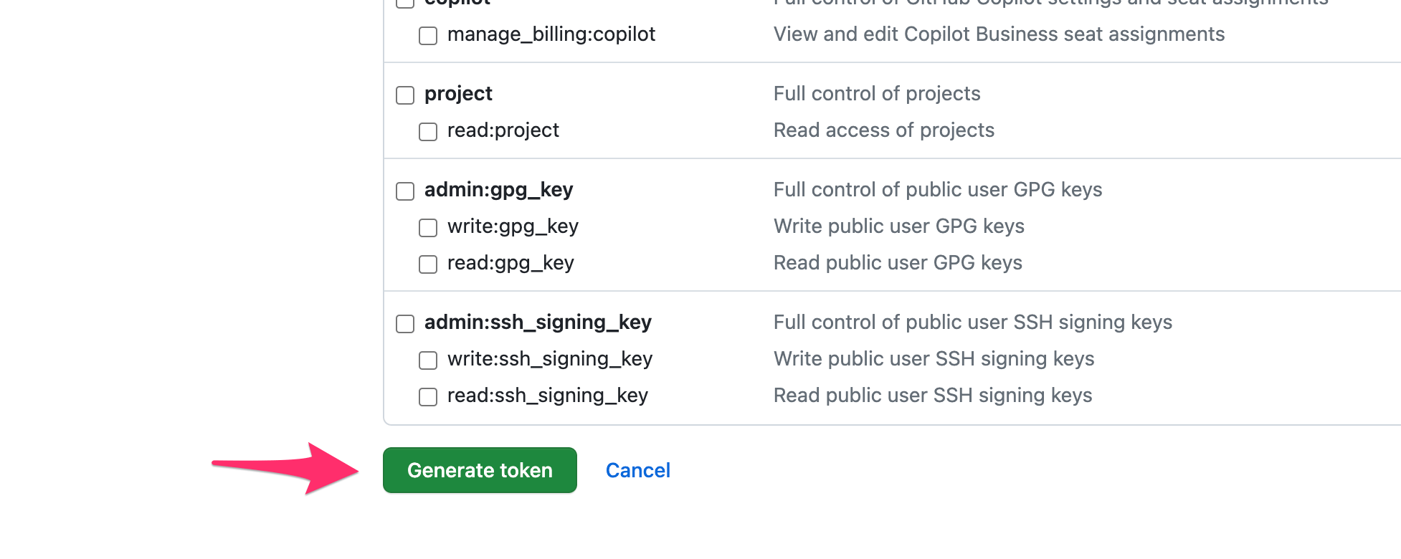Click the 'Full control of projects' description
Viewport: 1401px width, 559px height.
click(876, 94)
